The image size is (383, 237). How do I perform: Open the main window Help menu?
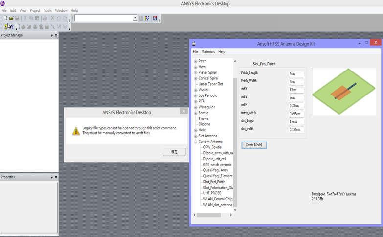74,10
